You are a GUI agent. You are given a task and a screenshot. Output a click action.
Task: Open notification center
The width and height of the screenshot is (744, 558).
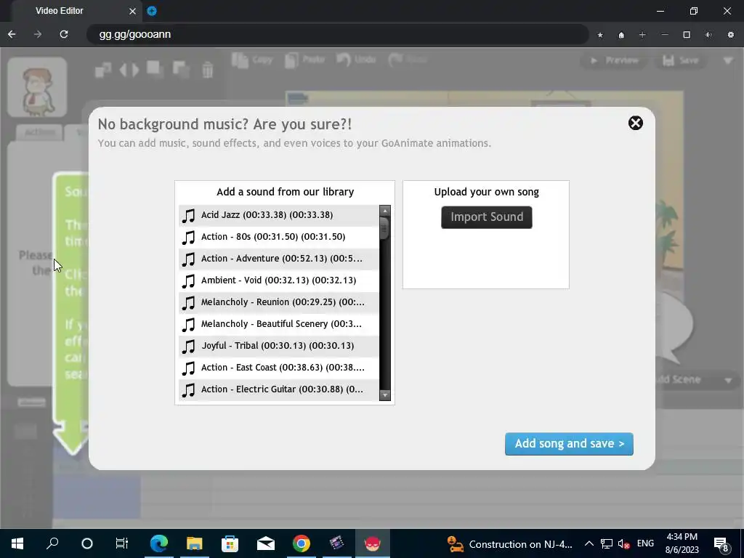coord(721,543)
